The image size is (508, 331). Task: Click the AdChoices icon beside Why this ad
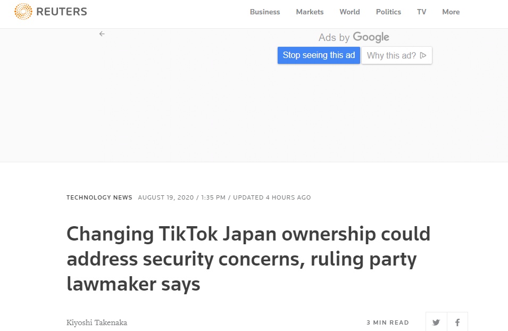pos(423,55)
